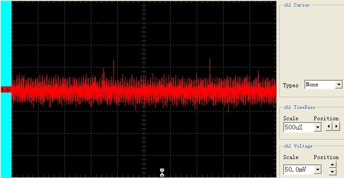Shift TimeBase position left
The image size is (344, 178).
click(329, 127)
